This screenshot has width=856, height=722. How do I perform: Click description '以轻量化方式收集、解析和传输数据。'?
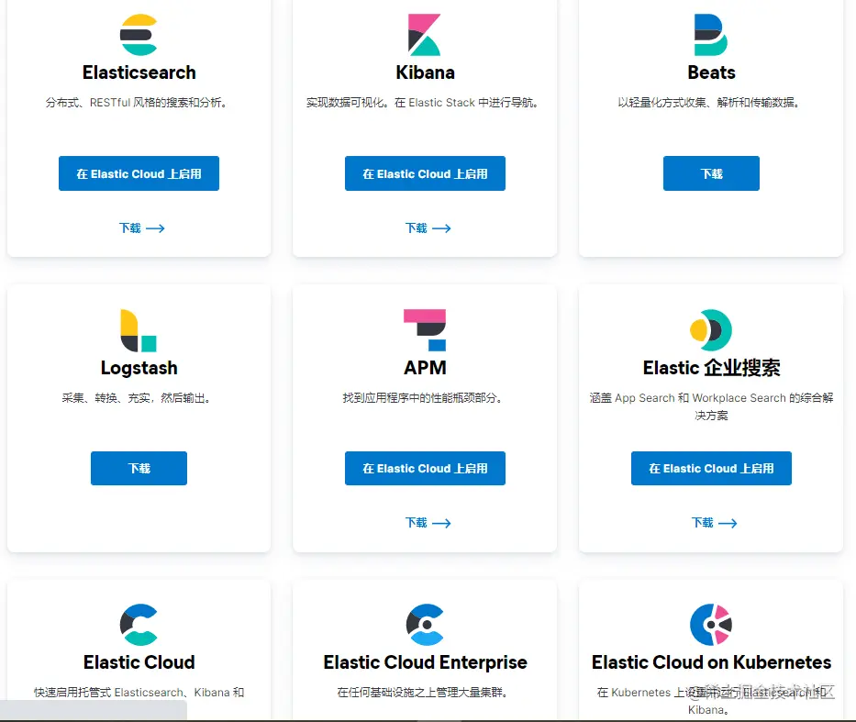pos(709,103)
